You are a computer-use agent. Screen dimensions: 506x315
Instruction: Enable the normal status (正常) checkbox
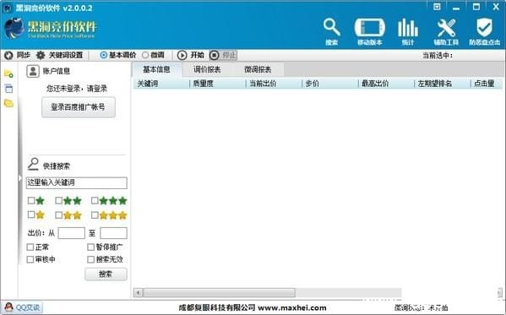[30, 247]
